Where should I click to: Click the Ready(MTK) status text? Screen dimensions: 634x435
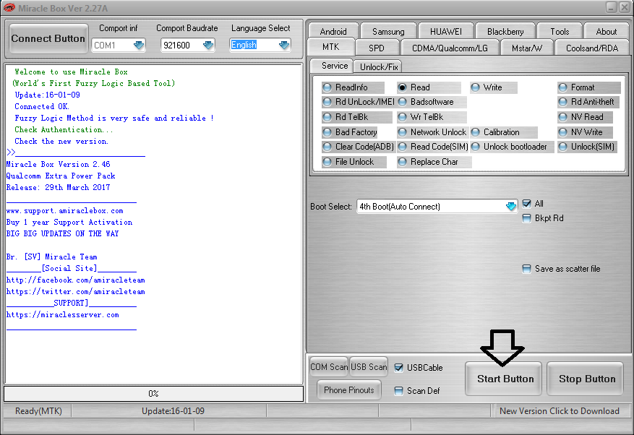(38, 411)
